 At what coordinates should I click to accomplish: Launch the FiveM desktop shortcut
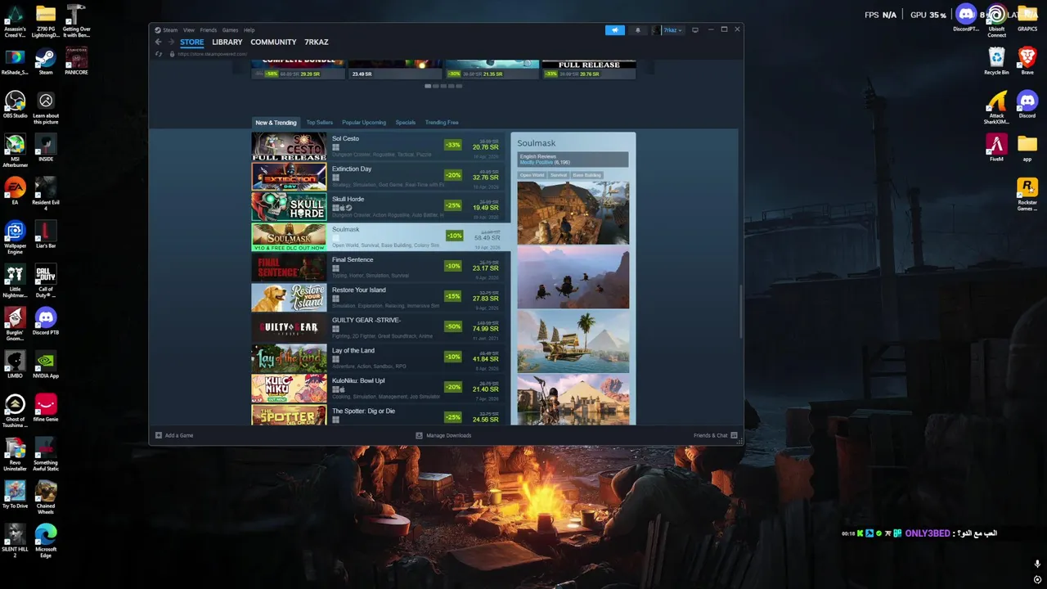[x=996, y=148]
